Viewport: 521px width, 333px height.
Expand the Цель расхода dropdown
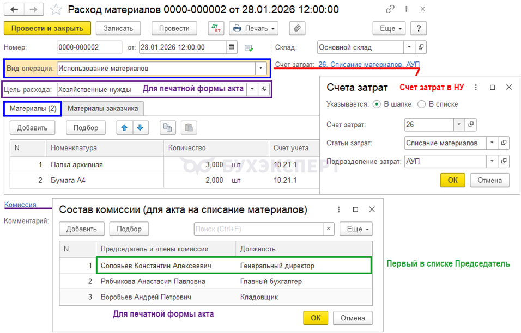click(x=252, y=89)
